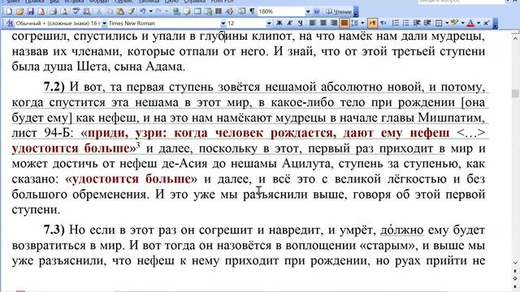Open Formatting toolbar options at right end

tap(495, 24)
